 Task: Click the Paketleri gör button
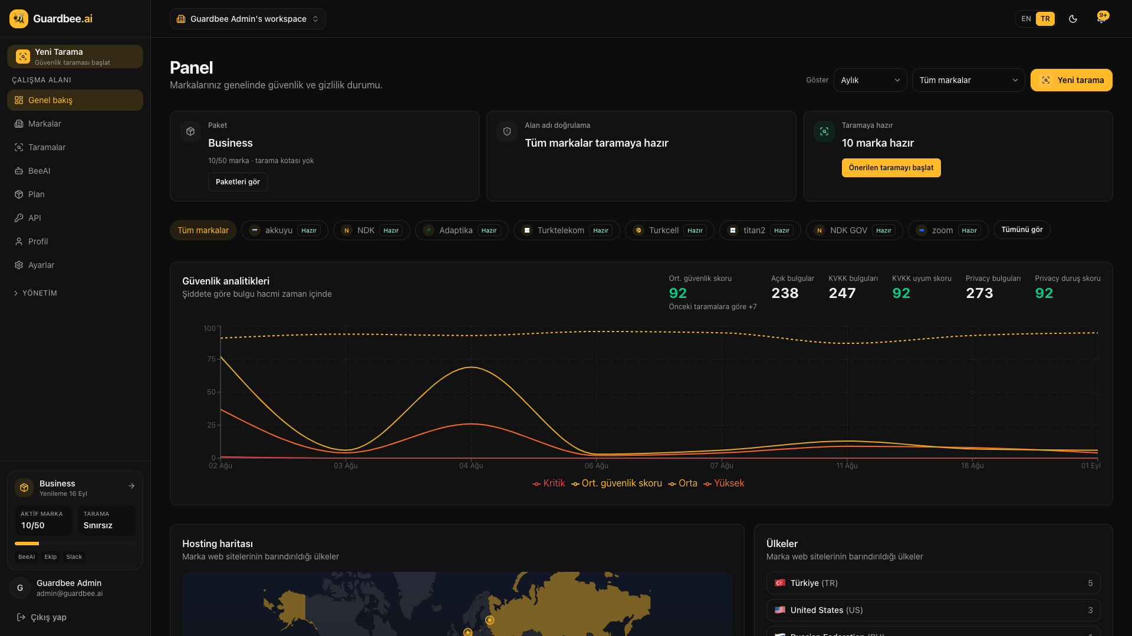pos(238,182)
